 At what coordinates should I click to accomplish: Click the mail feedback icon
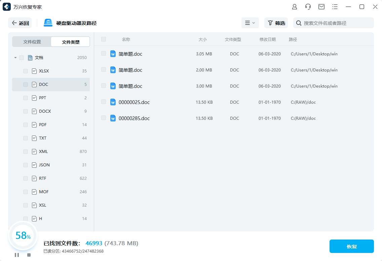(321, 7)
